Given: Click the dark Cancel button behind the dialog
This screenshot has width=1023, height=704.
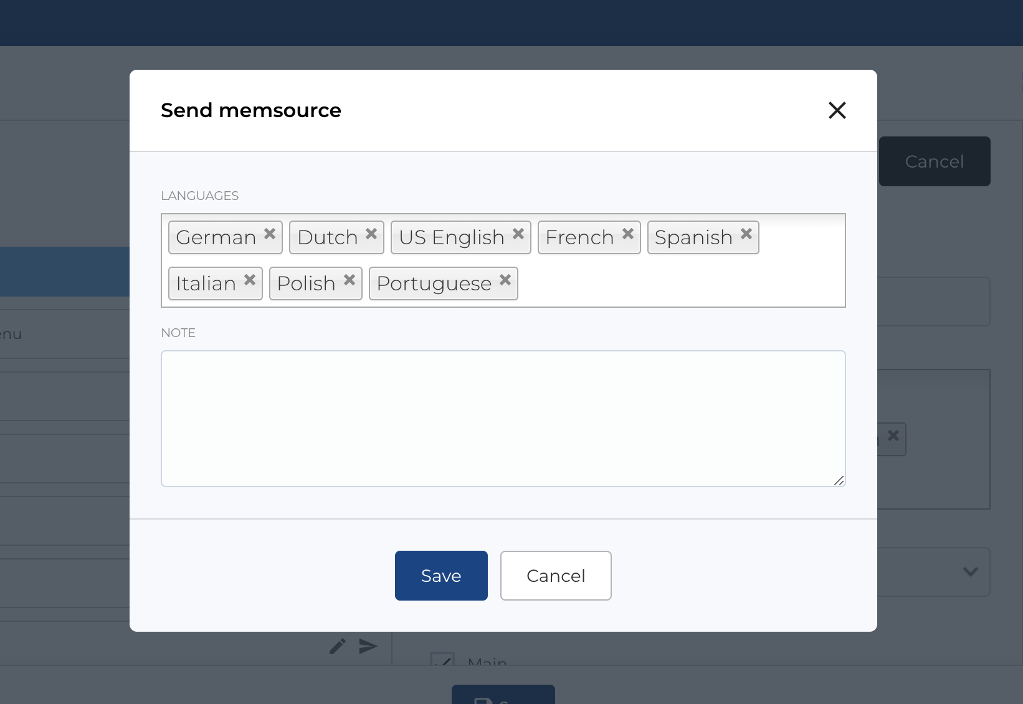Looking at the screenshot, I should point(933,161).
